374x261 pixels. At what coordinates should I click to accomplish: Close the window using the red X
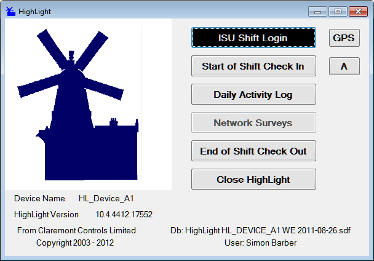click(x=357, y=11)
